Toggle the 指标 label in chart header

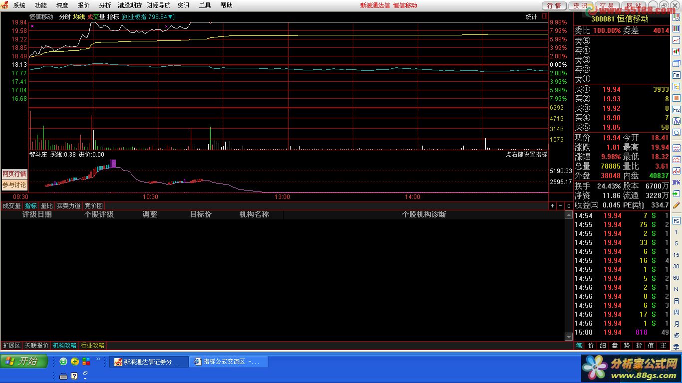[113, 17]
